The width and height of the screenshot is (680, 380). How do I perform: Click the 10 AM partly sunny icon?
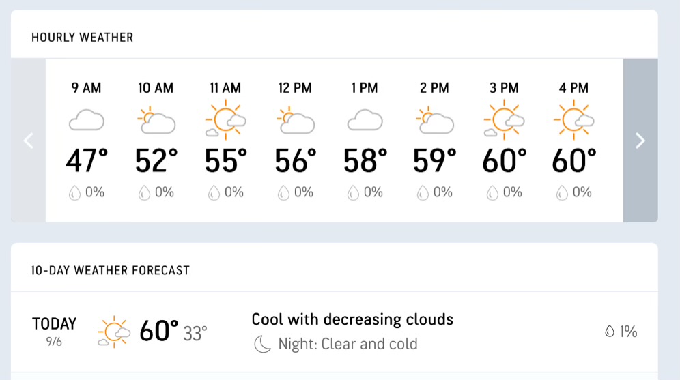[156, 121]
